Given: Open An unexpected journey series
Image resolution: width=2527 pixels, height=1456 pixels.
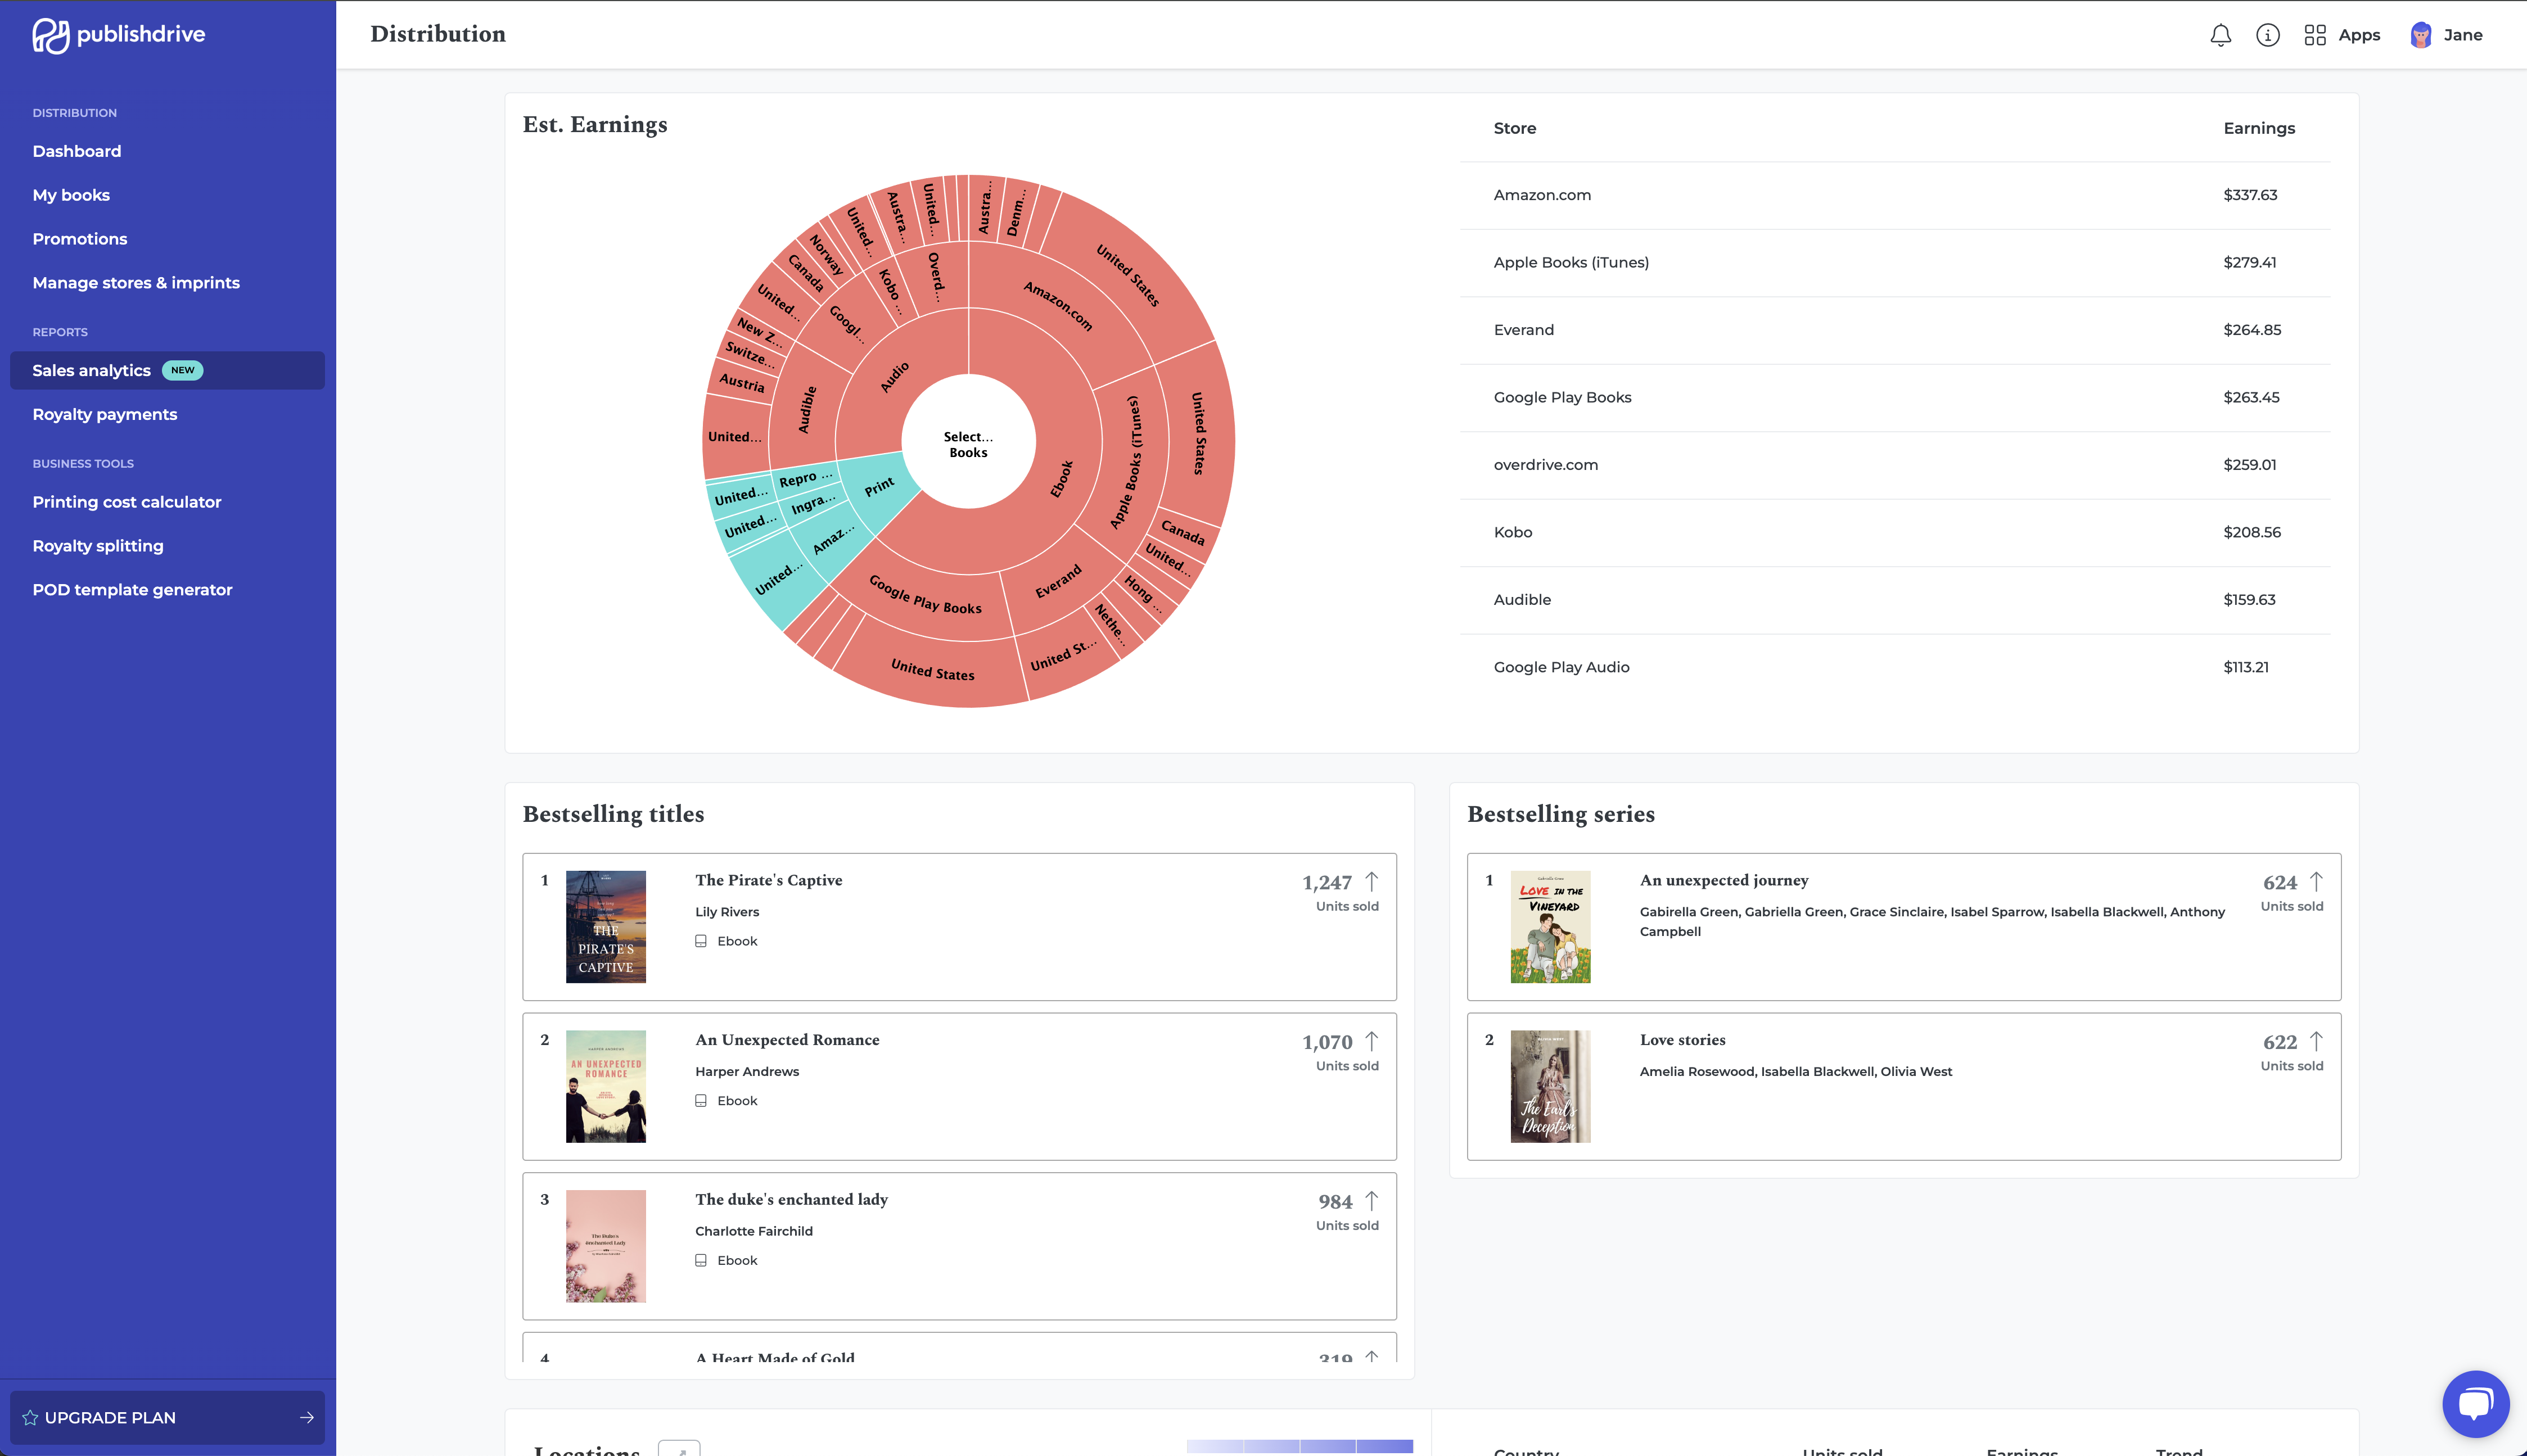Looking at the screenshot, I should point(1724,880).
